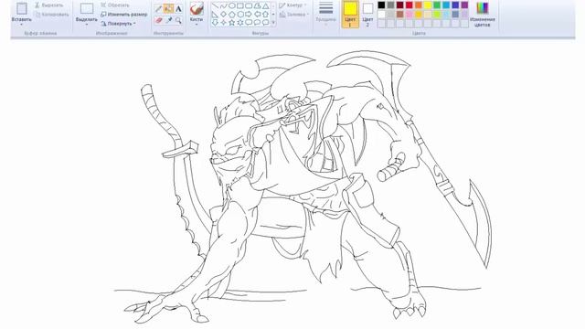Viewport: 585px width, 329px height.
Task: Pick the dark red palette color
Action: pyautogui.click(x=400, y=5)
